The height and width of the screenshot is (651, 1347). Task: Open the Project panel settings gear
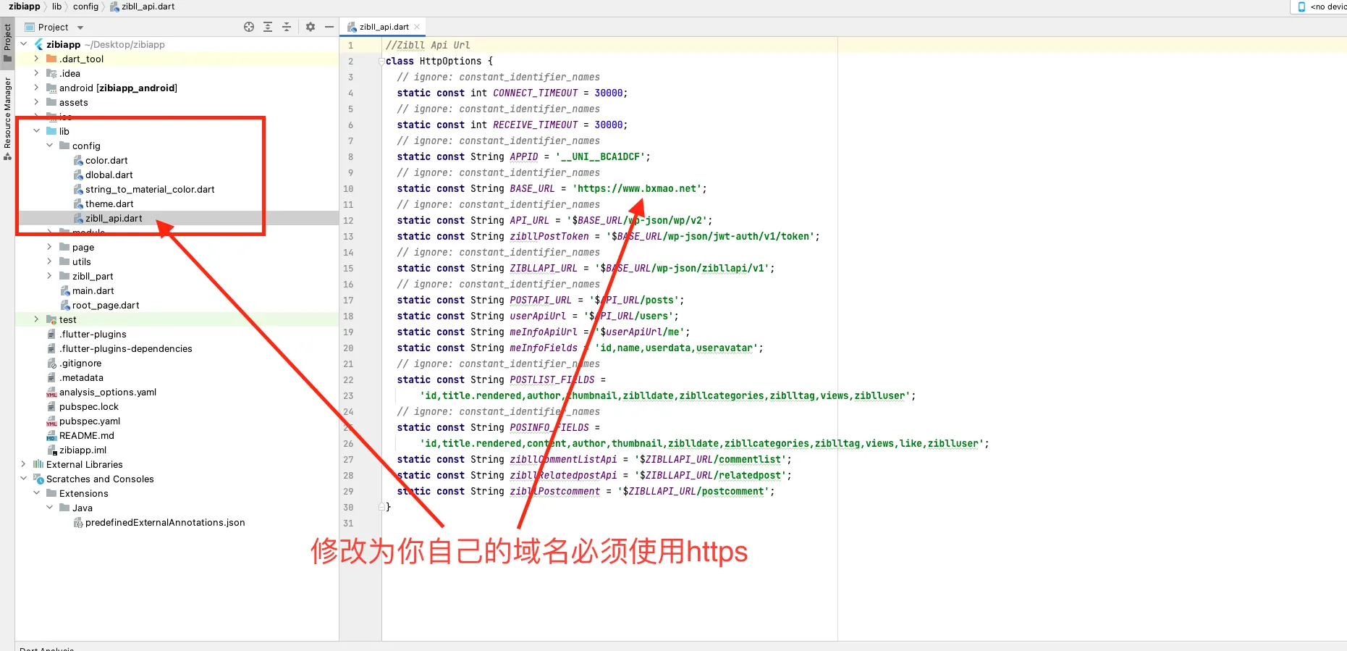[x=311, y=27]
